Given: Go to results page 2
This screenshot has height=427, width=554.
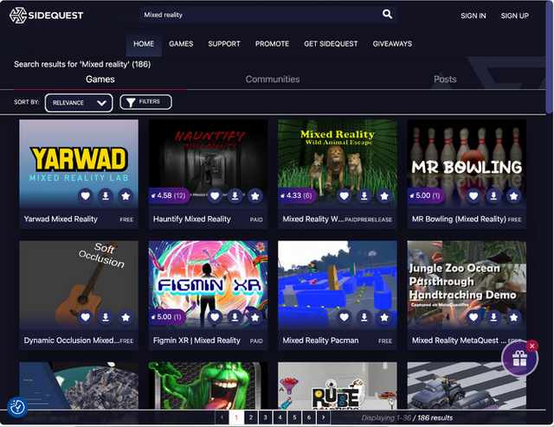Looking at the screenshot, I should 250,417.
